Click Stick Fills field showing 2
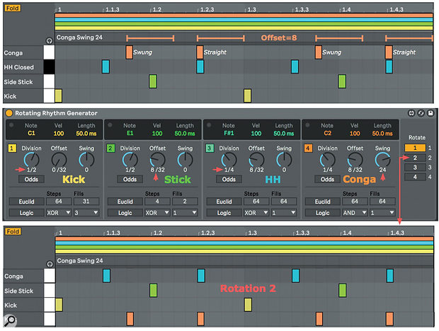Screen dimensions: 439x331 coord(185,202)
